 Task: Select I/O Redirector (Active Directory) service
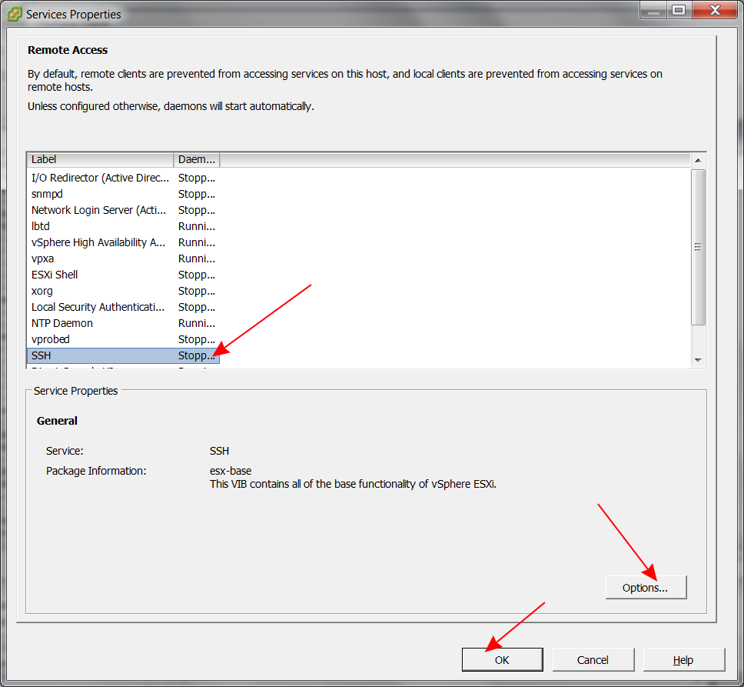[x=100, y=178]
